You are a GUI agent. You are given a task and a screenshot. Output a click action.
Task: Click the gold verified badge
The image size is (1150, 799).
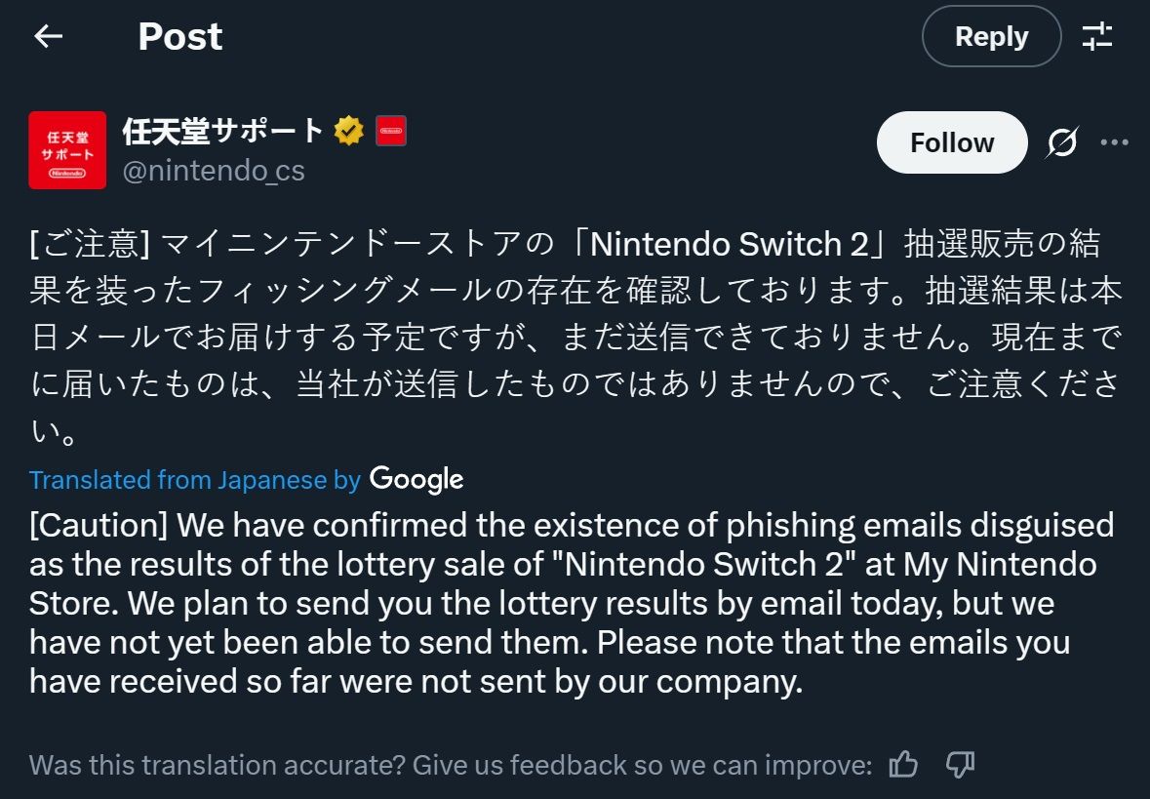tap(349, 131)
